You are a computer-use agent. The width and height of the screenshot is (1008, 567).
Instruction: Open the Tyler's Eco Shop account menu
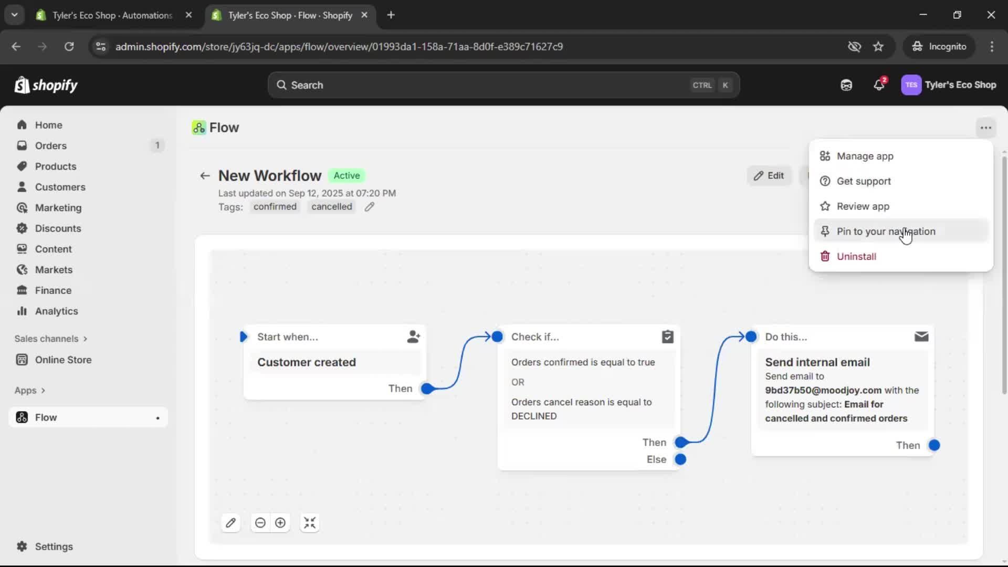[x=949, y=85]
